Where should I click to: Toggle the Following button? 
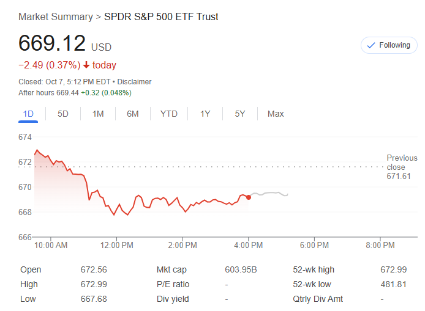(x=389, y=45)
